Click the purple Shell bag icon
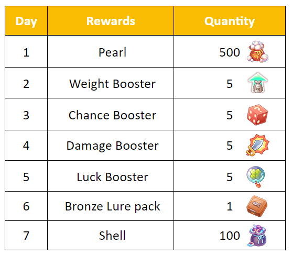The image size is (292, 256). (257, 236)
